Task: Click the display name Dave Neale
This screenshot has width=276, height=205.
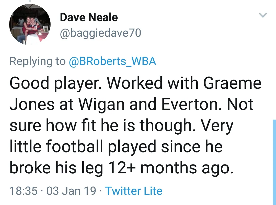Action: click(89, 17)
